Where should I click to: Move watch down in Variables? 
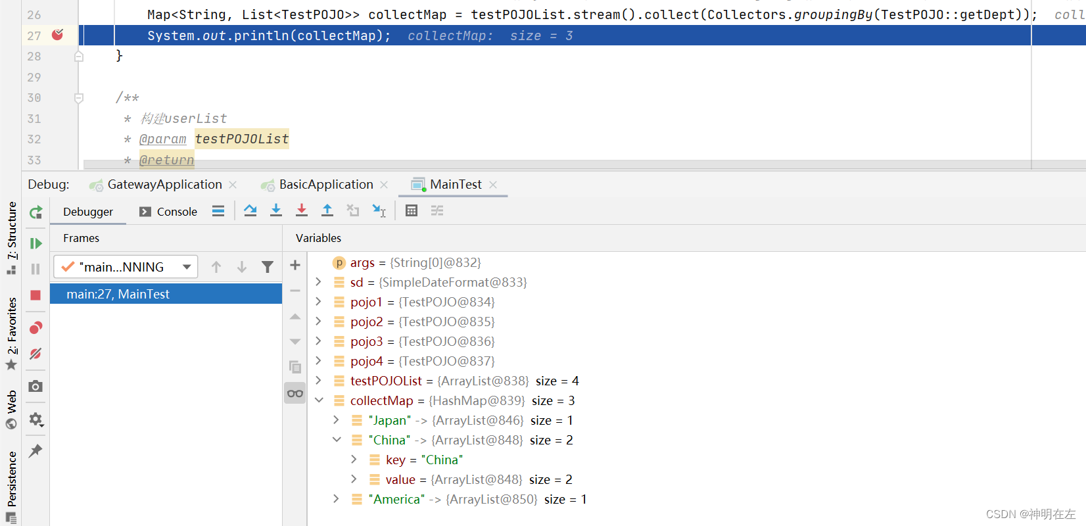click(x=295, y=342)
